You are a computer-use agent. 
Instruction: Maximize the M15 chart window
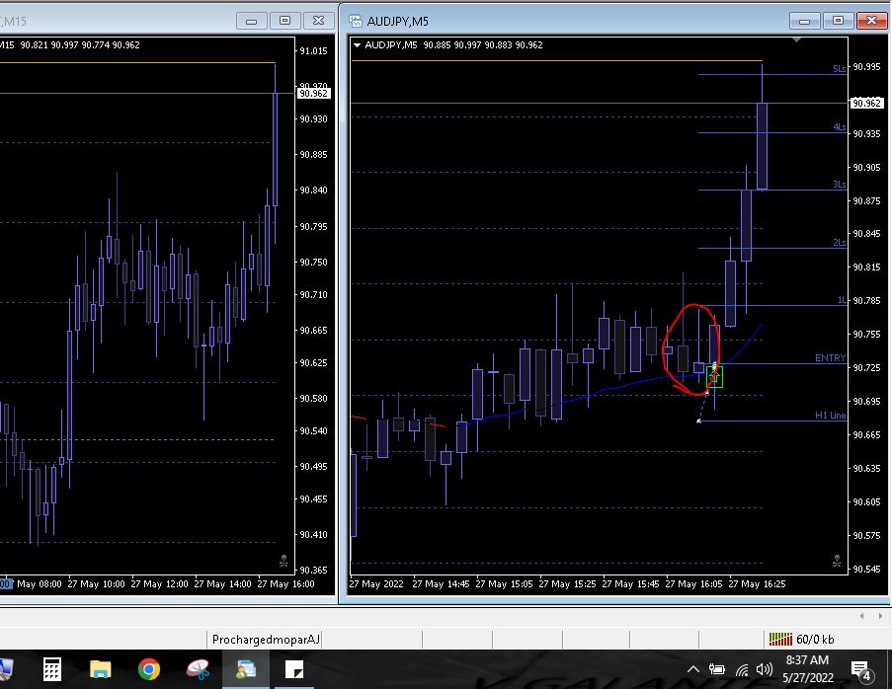click(x=284, y=21)
